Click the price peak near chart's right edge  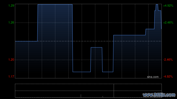(x=157, y=5)
